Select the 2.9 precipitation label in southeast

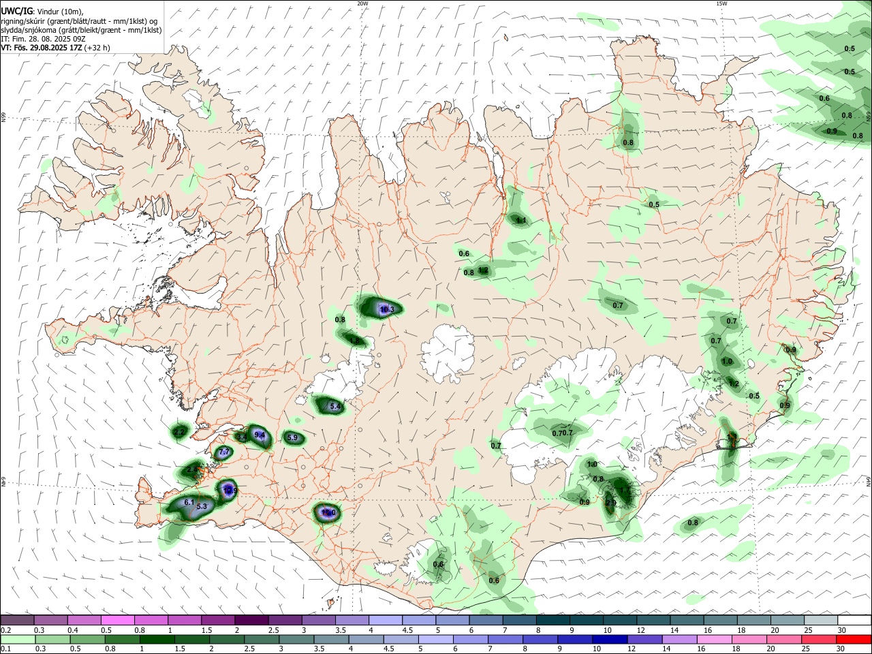click(x=610, y=503)
